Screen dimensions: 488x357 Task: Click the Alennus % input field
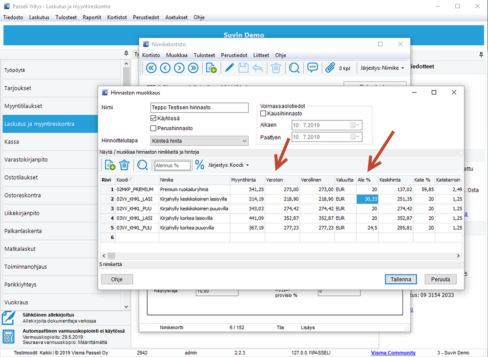(x=173, y=166)
